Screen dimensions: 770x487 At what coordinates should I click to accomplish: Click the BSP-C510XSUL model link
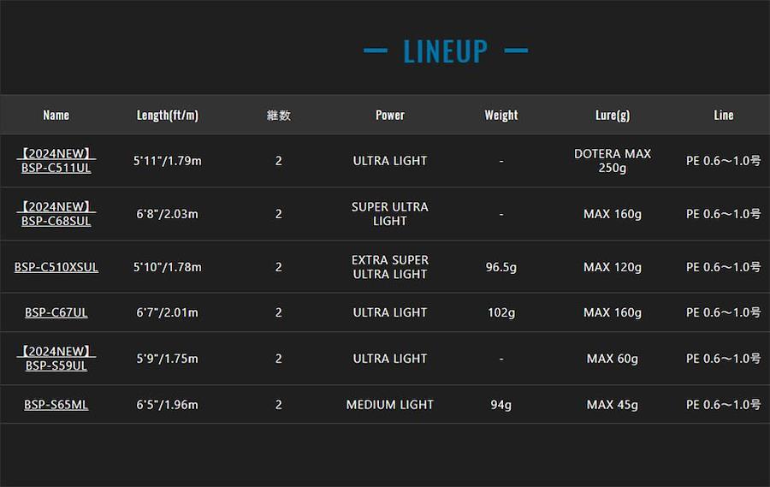[56, 267]
